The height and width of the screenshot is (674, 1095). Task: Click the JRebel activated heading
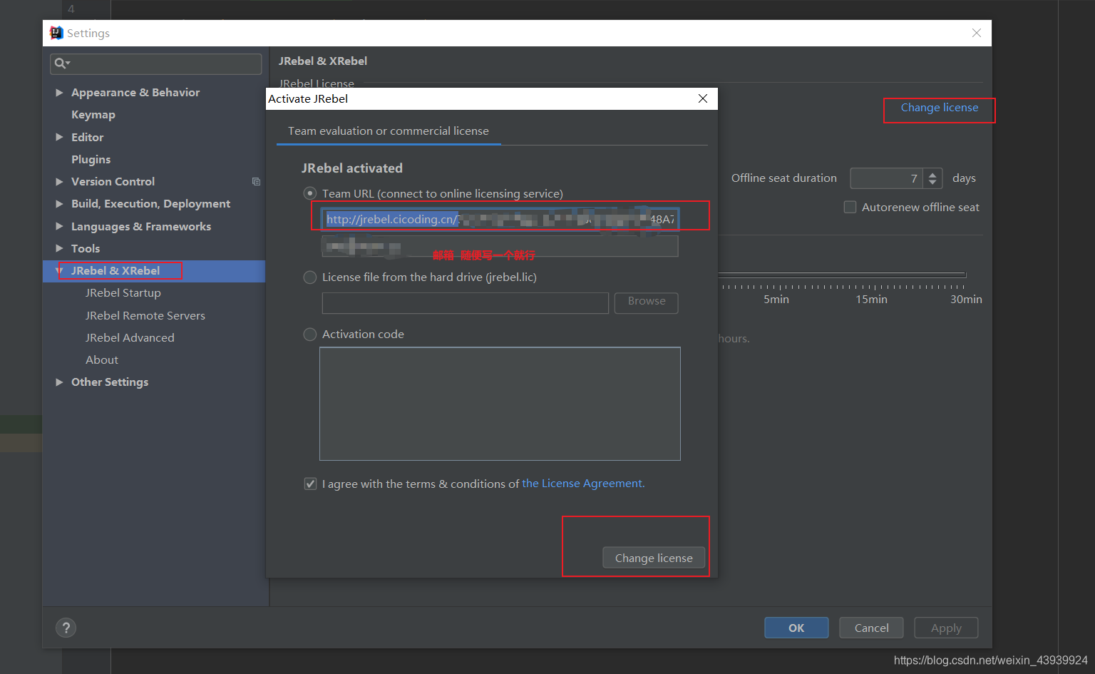[x=352, y=168]
